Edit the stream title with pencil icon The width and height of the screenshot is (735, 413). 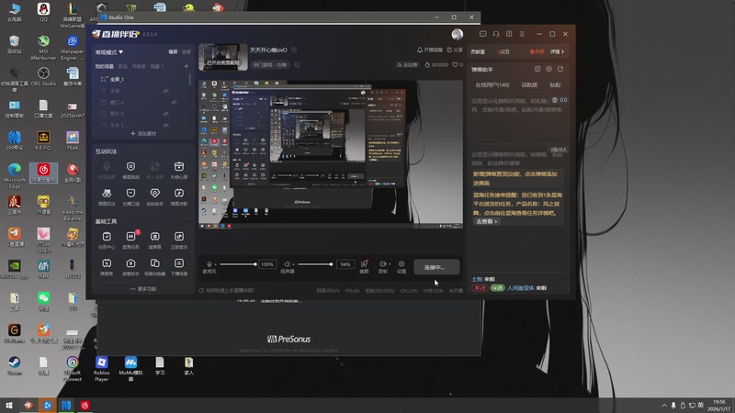point(294,50)
